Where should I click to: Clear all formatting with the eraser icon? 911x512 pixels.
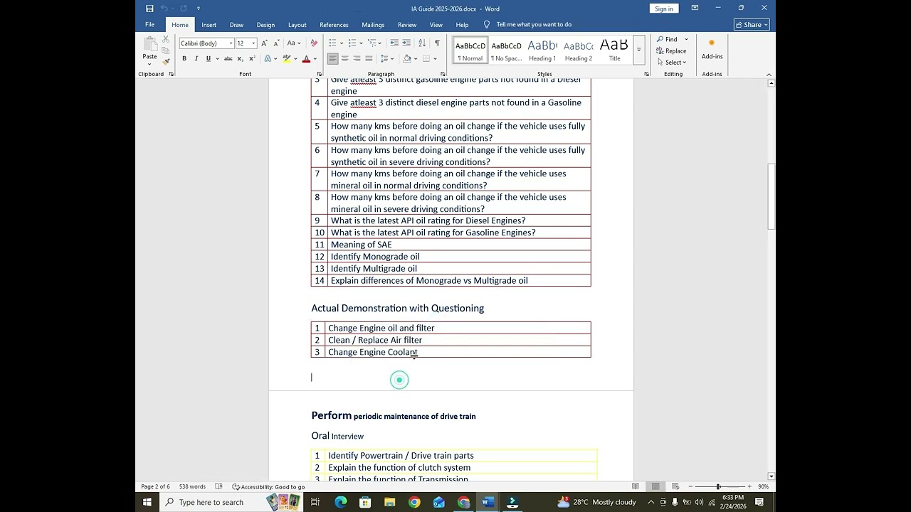point(314,43)
